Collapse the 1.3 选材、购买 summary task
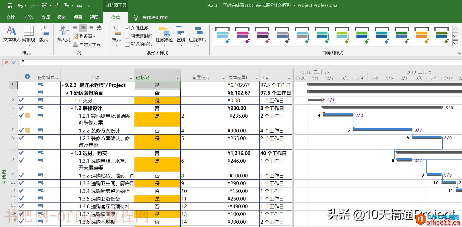 point(72,154)
